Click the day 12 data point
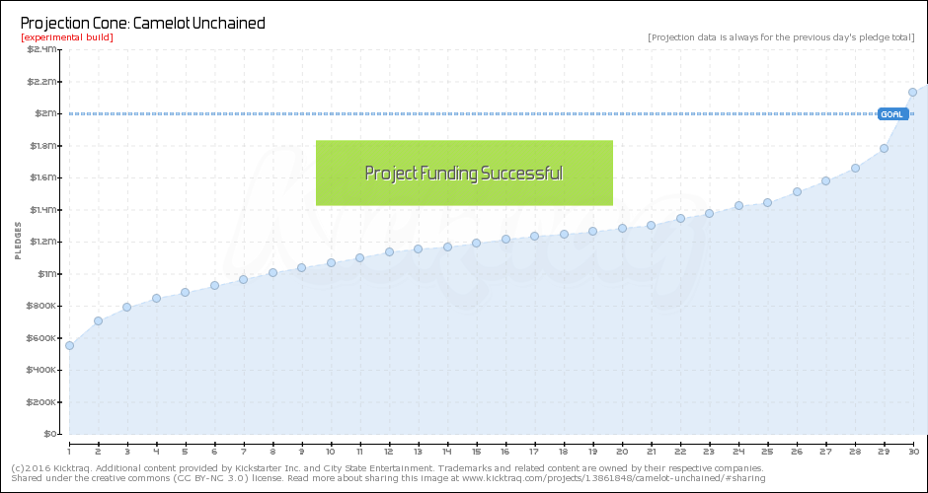This screenshot has width=928, height=493. [x=389, y=251]
